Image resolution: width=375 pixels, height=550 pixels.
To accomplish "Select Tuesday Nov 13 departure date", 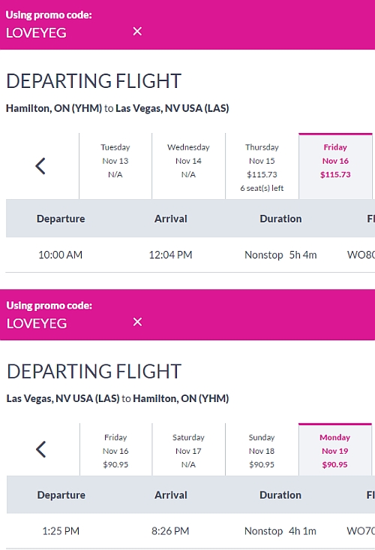I will 115,166.
